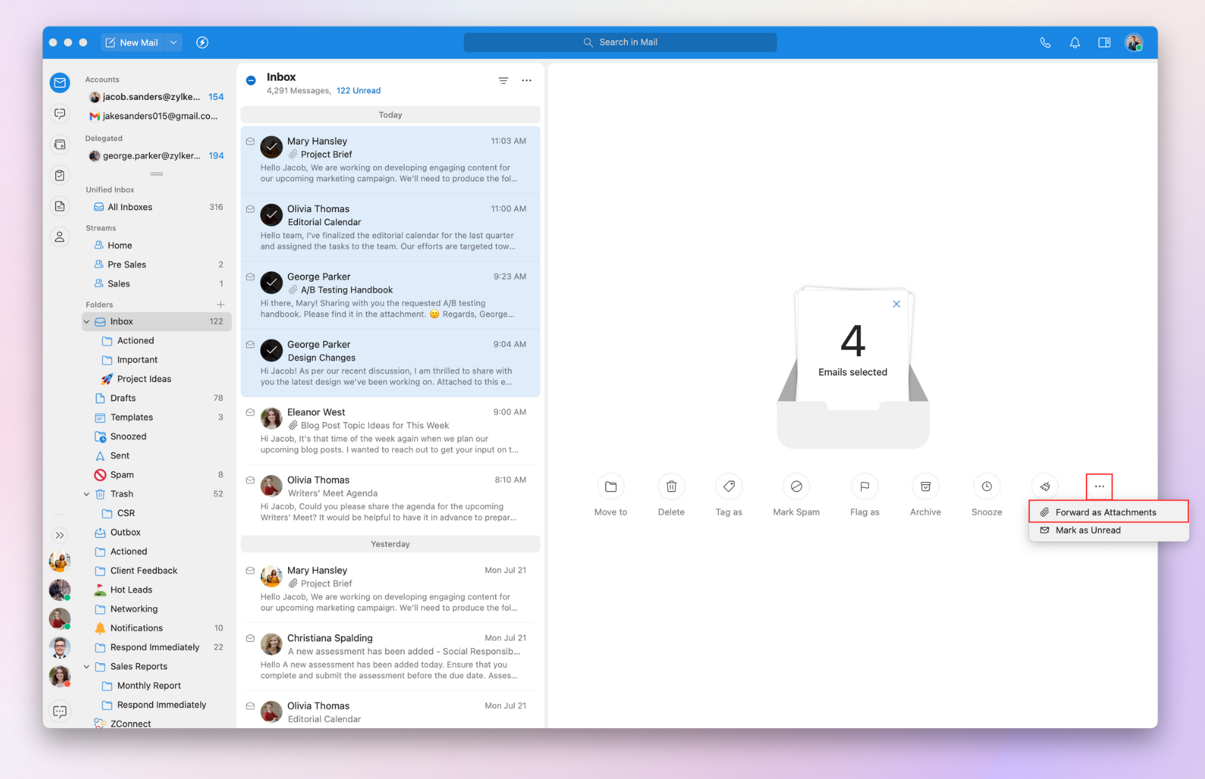This screenshot has width=1205, height=779.
Task: Click the Tag as icon
Action: click(x=729, y=487)
